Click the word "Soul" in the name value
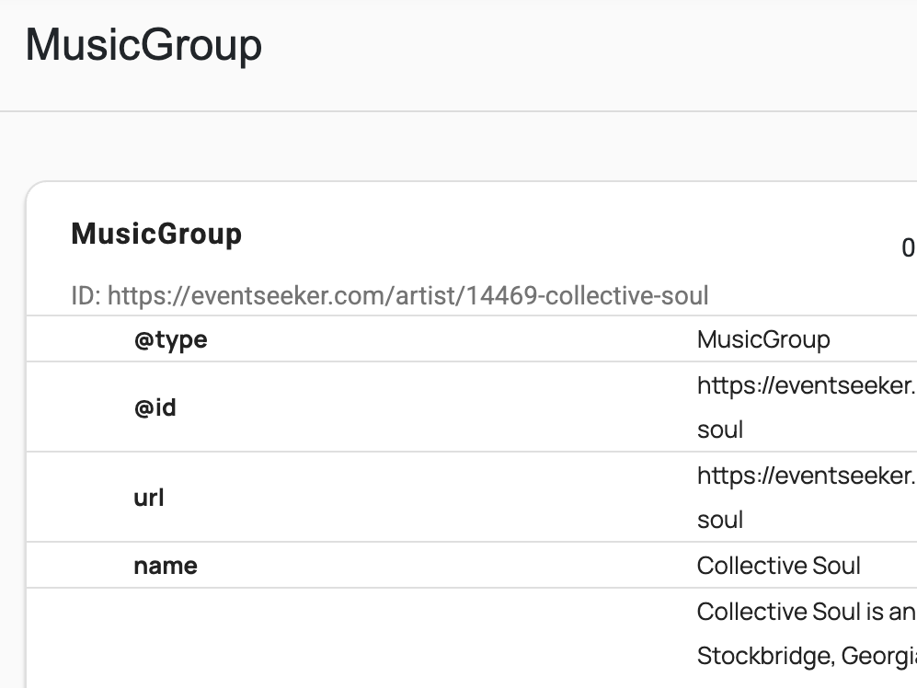917x688 pixels. (835, 565)
